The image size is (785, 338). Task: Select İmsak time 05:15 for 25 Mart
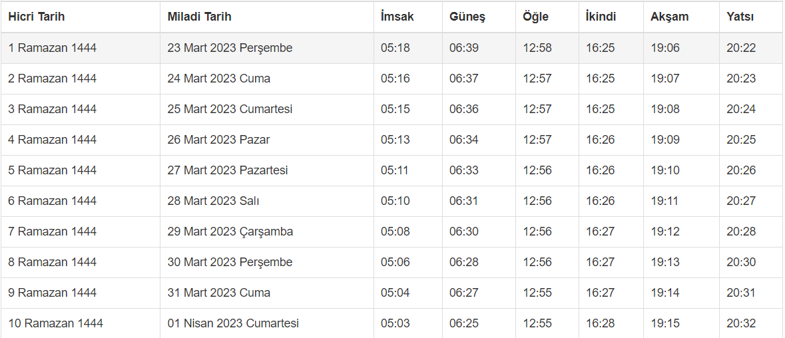pyautogui.click(x=395, y=109)
